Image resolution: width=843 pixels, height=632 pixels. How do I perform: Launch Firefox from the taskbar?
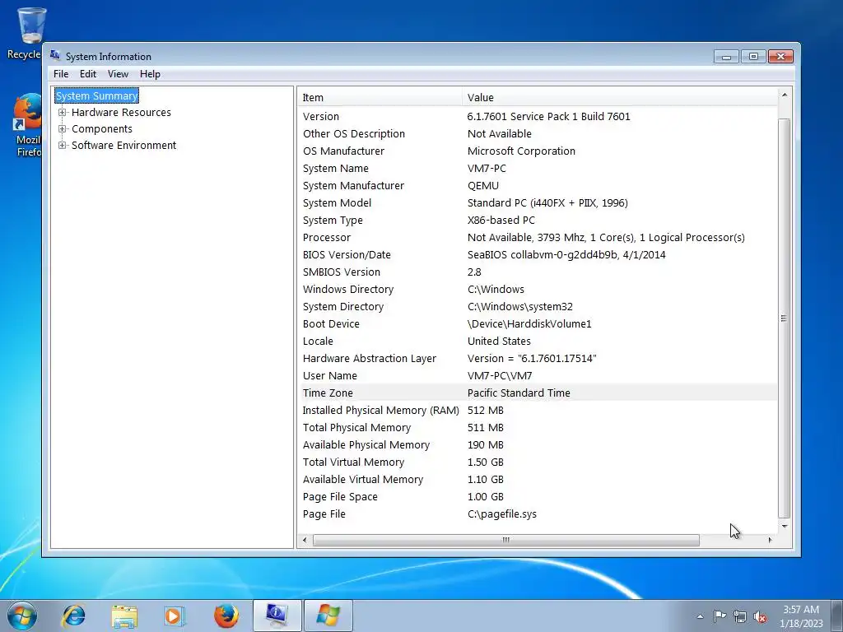(x=226, y=616)
